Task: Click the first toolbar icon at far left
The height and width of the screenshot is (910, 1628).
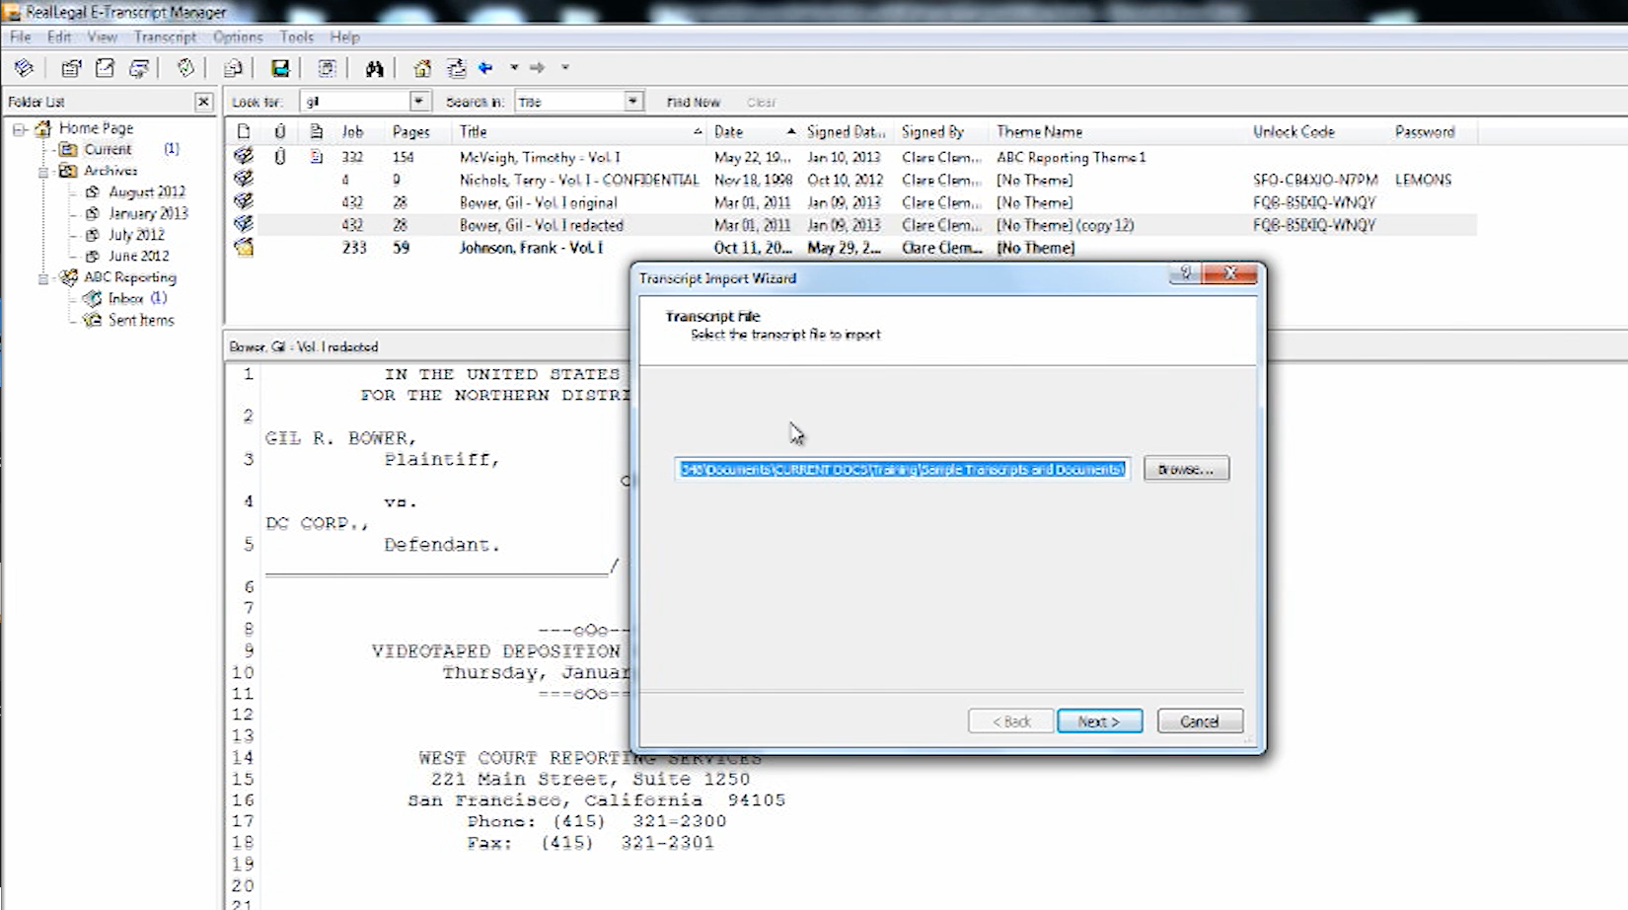Action: tap(24, 68)
